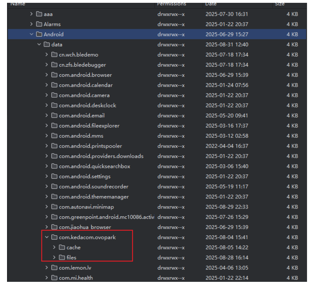Click the com.android.email folder icon
The width and height of the screenshot is (313, 285).
coord(54,116)
